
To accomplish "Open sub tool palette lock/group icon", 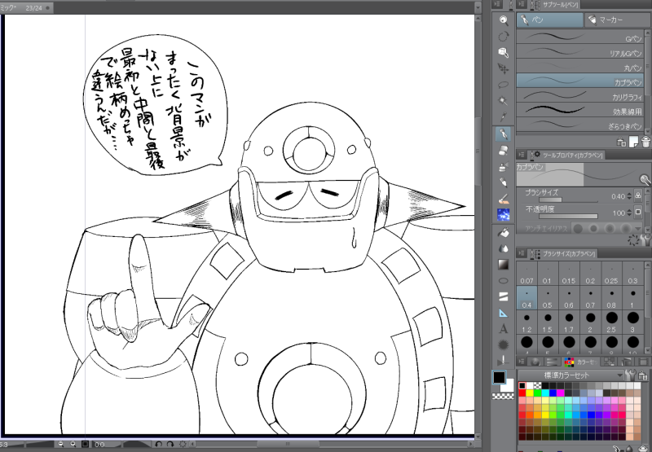I will tap(621, 142).
